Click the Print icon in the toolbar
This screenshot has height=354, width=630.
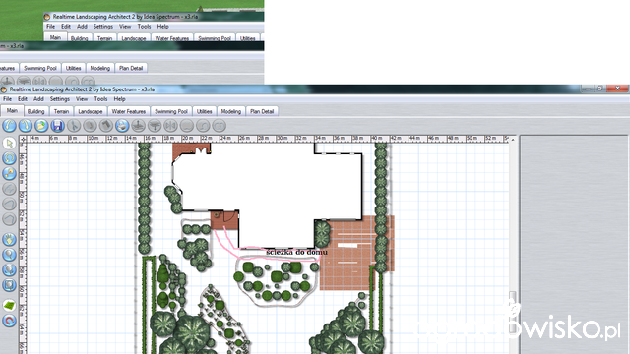[122, 126]
